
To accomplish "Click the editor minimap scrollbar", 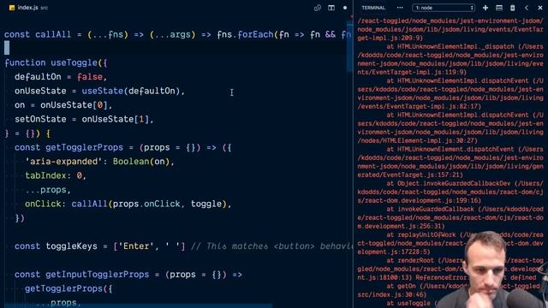I will pos(349,47).
